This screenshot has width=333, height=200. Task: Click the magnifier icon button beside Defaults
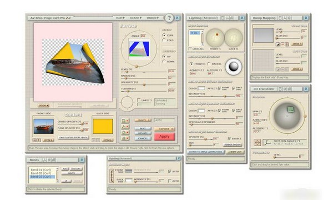pos(125,132)
